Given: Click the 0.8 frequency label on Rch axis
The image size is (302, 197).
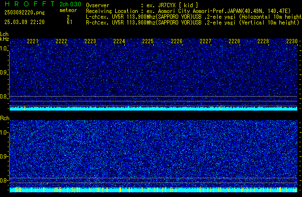Looking at the screenshot, I should click(x=3, y=180).
